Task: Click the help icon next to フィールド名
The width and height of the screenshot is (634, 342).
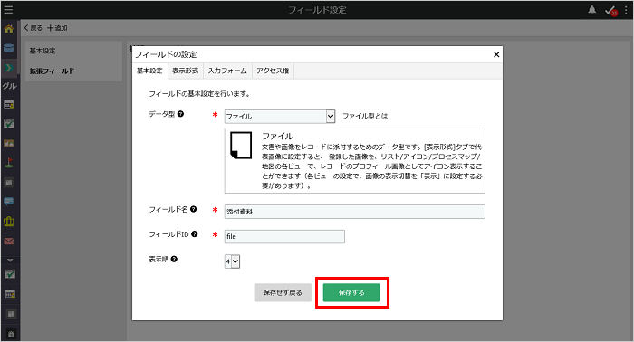Action: point(193,209)
